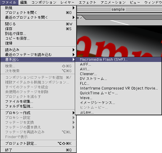Screen dimensions: 162x153
Task: Export as QuickTime ムービー...
Action: click(x=118, y=93)
